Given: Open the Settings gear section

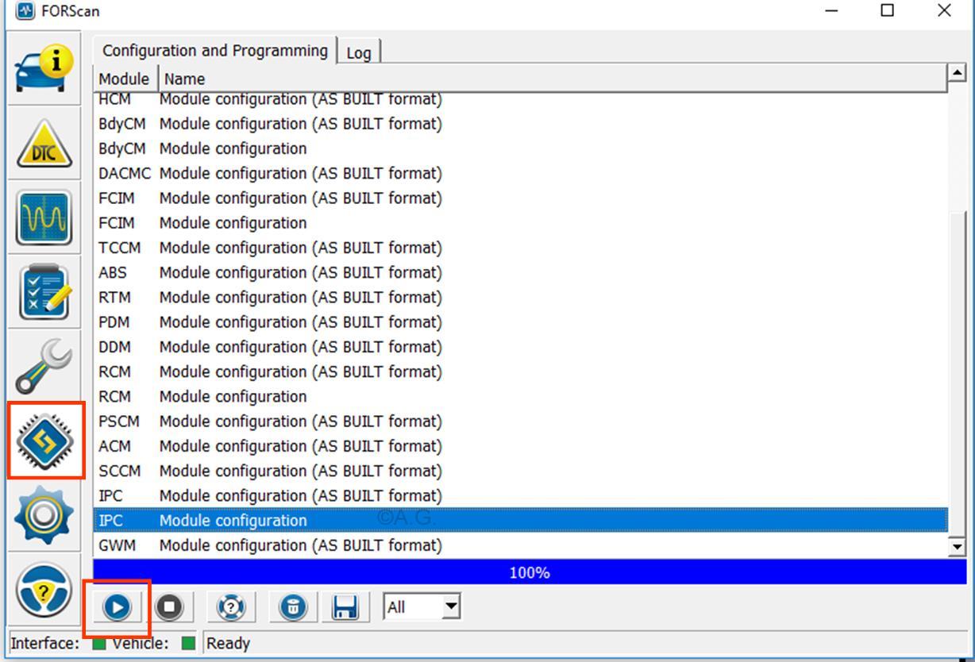Looking at the screenshot, I should point(44,515).
